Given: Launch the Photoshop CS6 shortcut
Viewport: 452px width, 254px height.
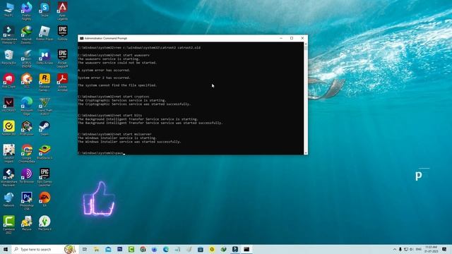Looking at the screenshot, I should click(27, 201).
